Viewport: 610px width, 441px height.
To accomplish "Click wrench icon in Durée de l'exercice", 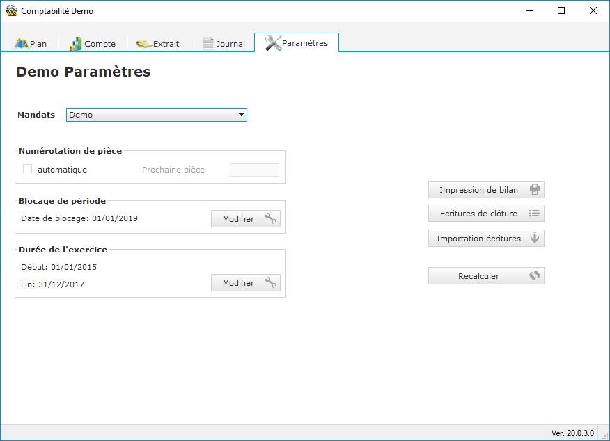I will tap(271, 283).
